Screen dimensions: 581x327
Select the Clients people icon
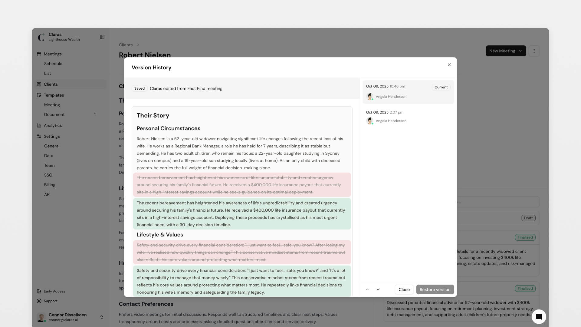(39, 84)
